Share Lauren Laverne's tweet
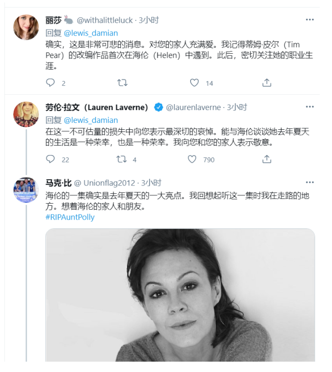Image resolution: width=332 pixels, height=372 pixels. [x=266, y=159]
